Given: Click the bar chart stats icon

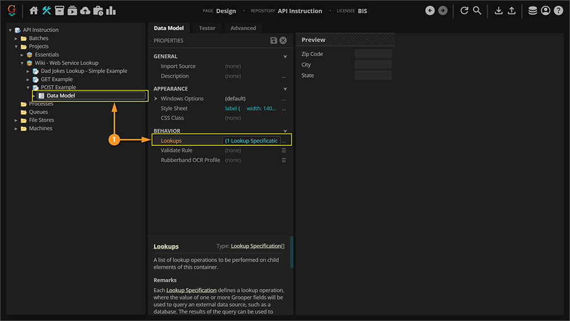Looking at the screenshot, I should [x=111, y=11].
